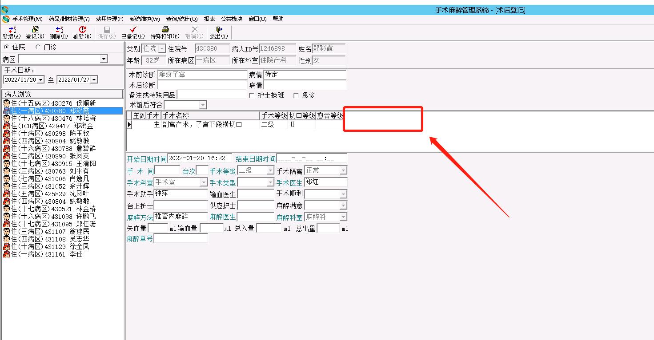Click the 麻醉单号 input field
Viewport: 654px width, 340px height.
click(181, 238)
